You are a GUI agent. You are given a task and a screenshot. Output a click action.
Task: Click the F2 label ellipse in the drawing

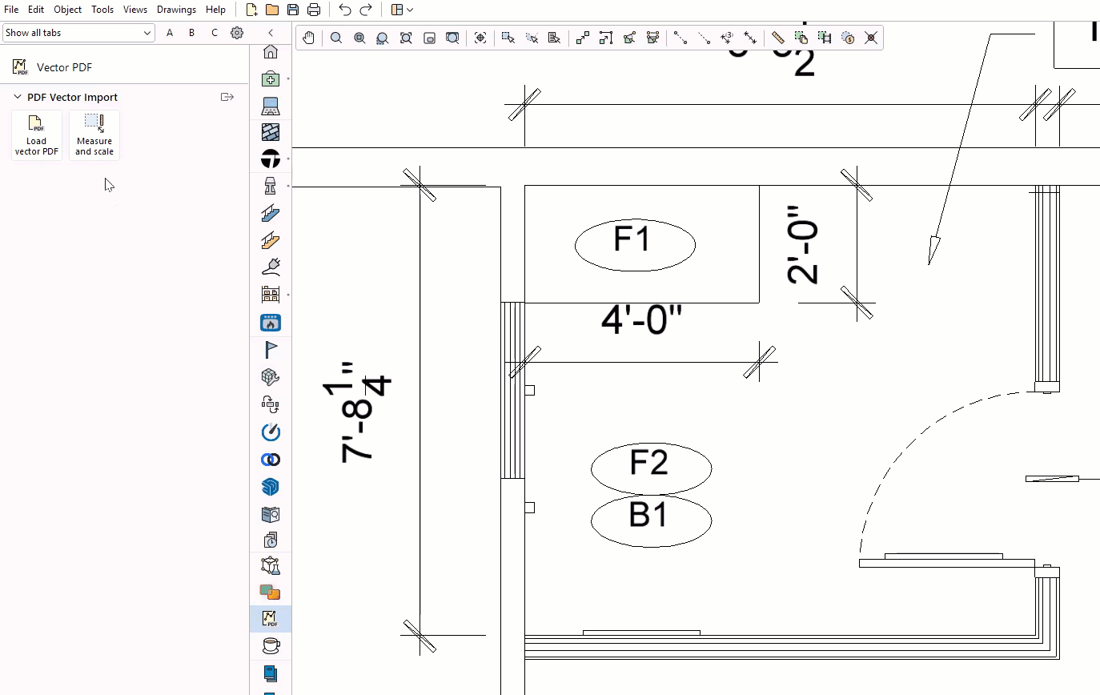pyautogui.click(x=651, y=468)
